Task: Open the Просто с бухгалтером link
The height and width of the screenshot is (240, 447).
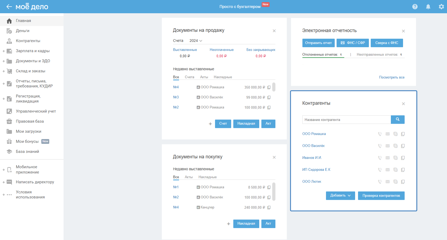Action: point(240,7)
